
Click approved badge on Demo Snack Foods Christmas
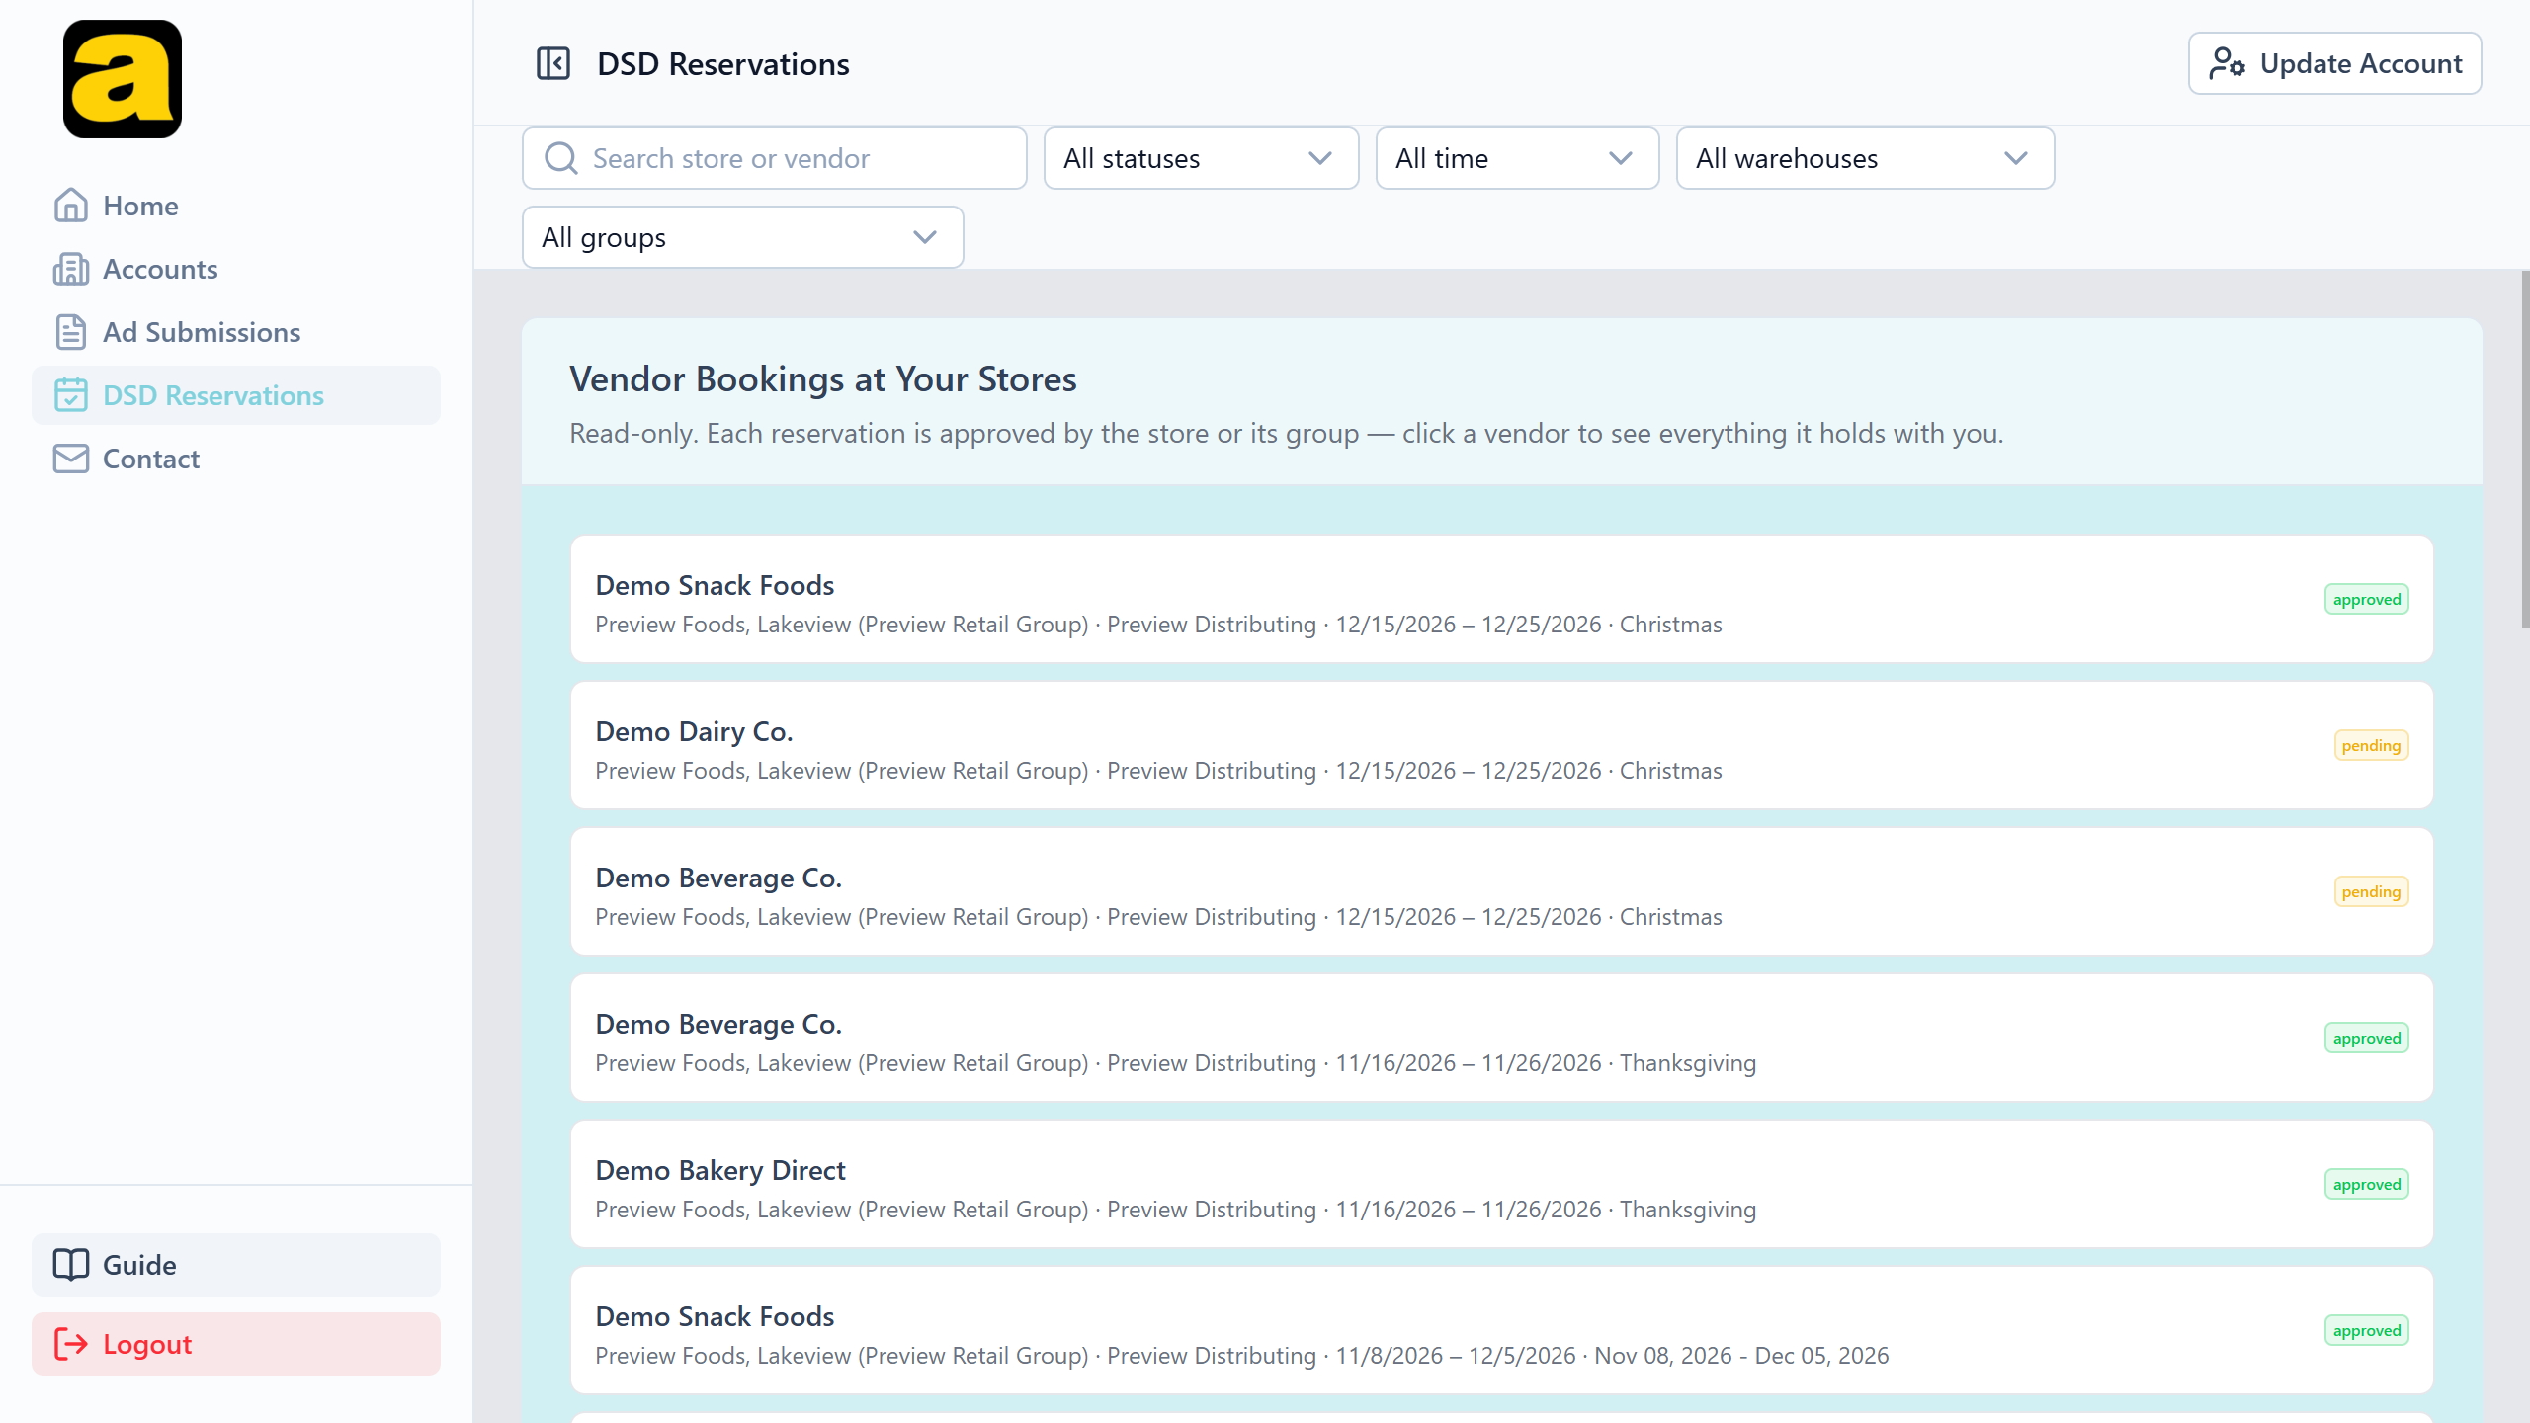point(2367,599)
